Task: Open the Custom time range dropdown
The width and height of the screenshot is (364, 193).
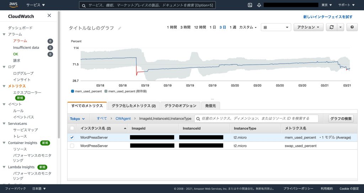Action: click(x=248, y=27)
